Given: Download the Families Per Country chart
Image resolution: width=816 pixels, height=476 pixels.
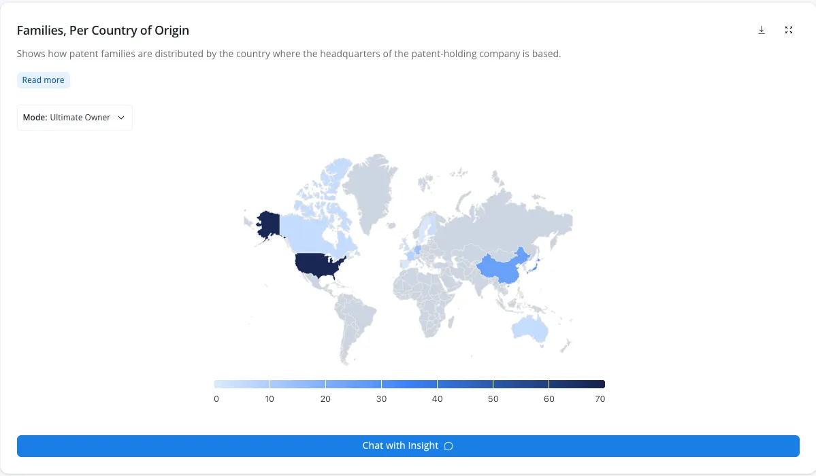Looking at the screenshot, I should click(x=762, y=30).
